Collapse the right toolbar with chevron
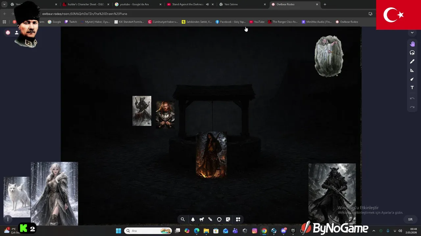The image size is (421, 236). 412,33
